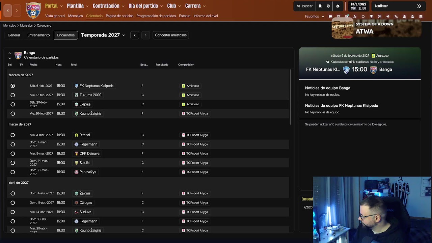The height and width of the screenshot is (243, 432).
Task: Open the Programación de partidos tab
Action: [156, 16]
